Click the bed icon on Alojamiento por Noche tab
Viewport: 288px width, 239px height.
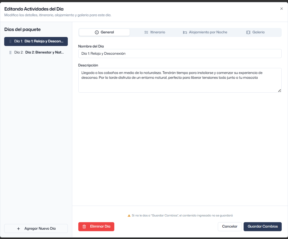[x=185, y=32]
